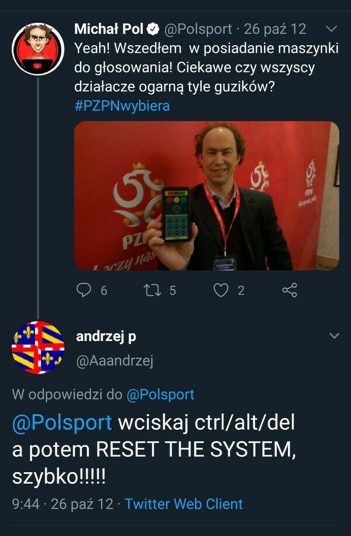Viewport: 351px width, 536px height.
Task: Expand the chevron menu on andrzej p's reply
Action: [334, 336]
